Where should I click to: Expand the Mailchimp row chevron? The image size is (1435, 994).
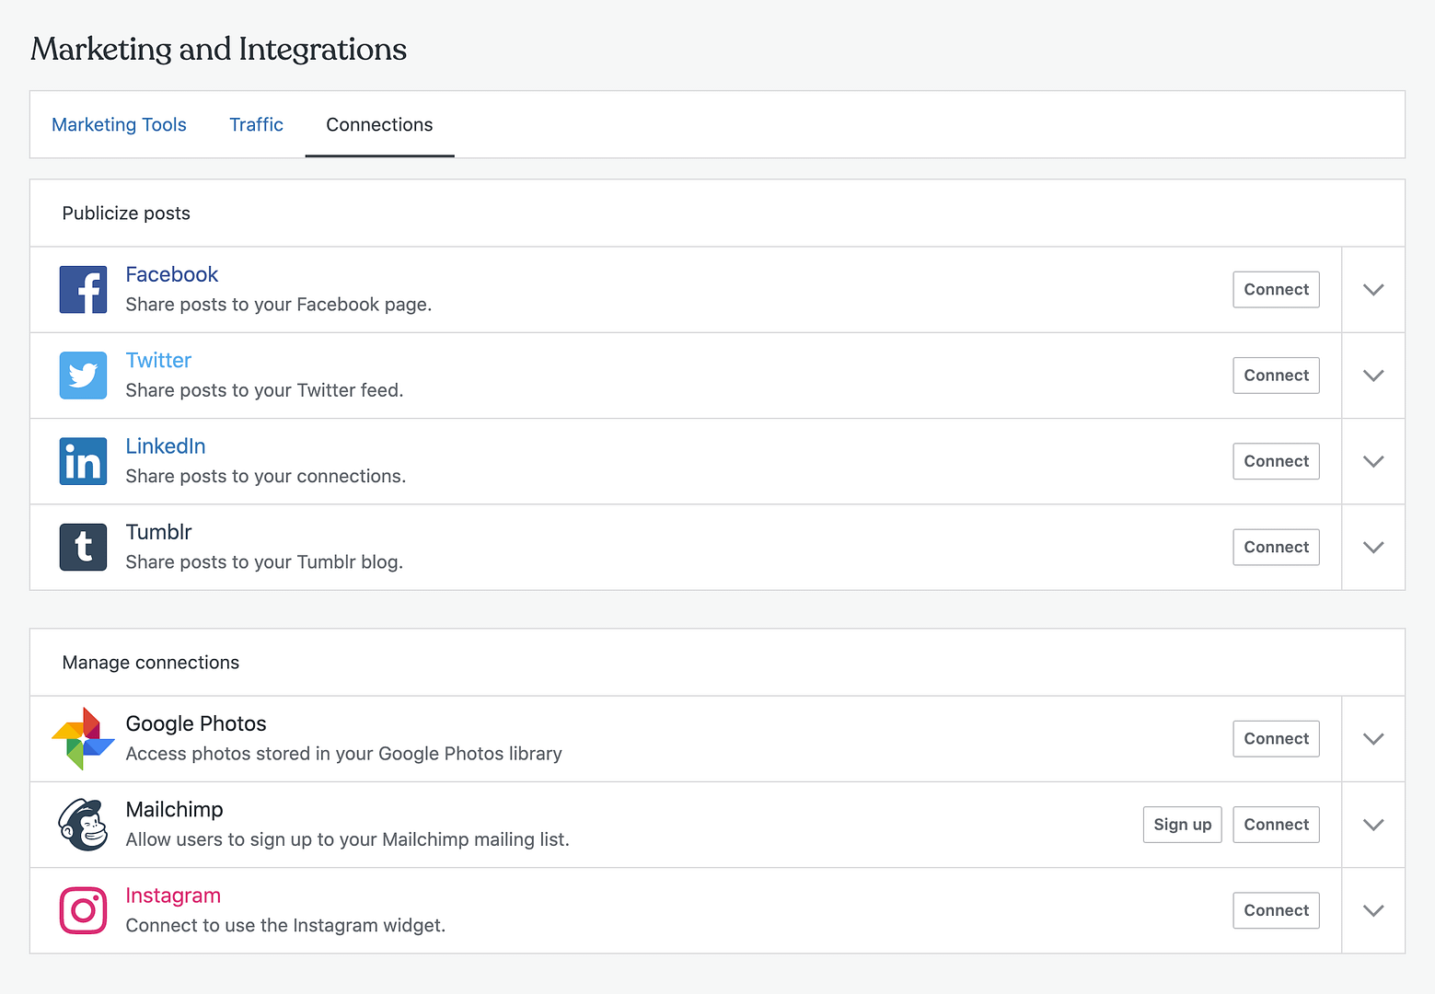[x=1372, y=824]
